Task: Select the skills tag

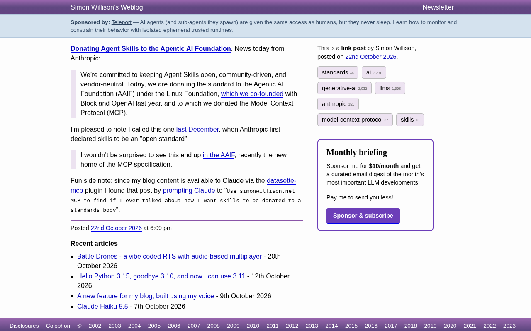Action: [x=410, y=120]
